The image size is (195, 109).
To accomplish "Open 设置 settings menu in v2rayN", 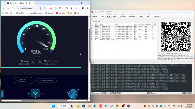I will pos(115,16).
